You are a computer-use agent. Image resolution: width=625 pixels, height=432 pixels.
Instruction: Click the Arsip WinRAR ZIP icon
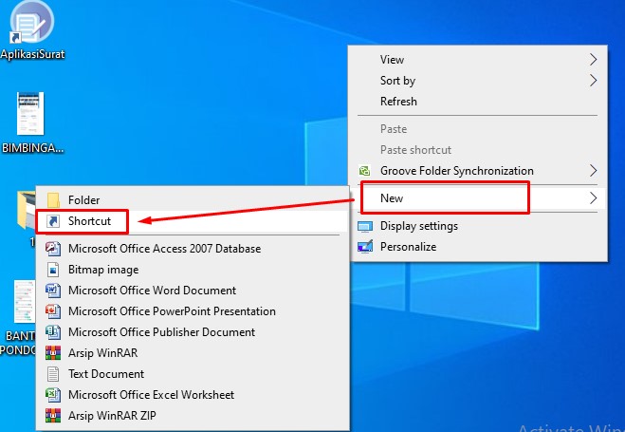pyautogui.click(x=53, y=416)
